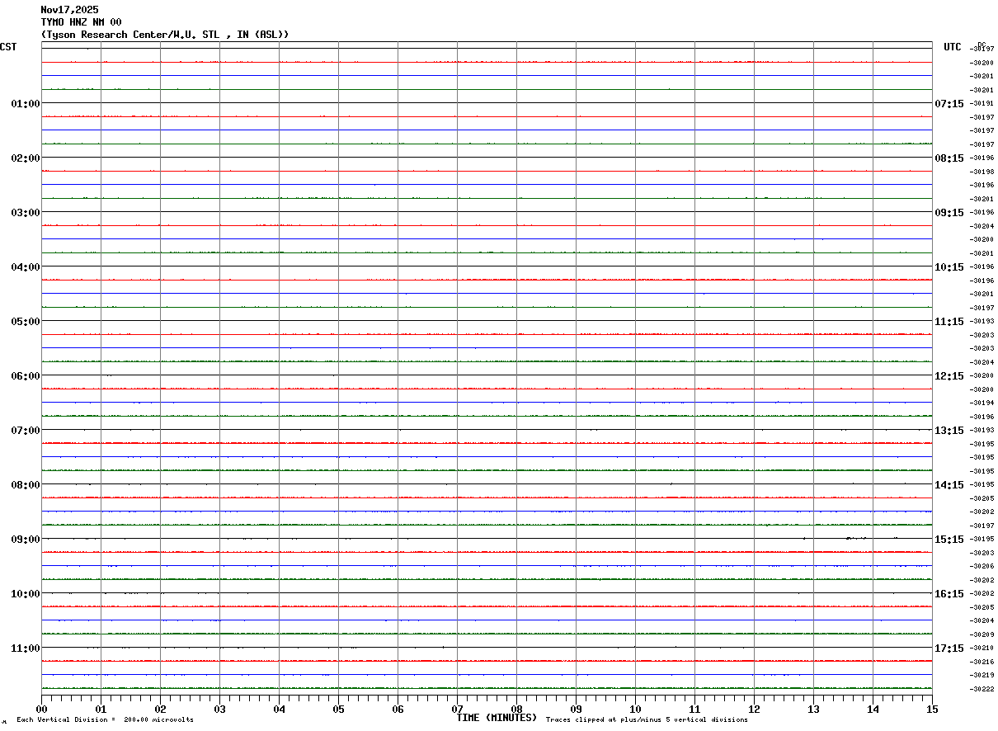Click minute tick label 12 on bottom axis
This screenshot has width=998, height=731.
(x=754, y=709)
